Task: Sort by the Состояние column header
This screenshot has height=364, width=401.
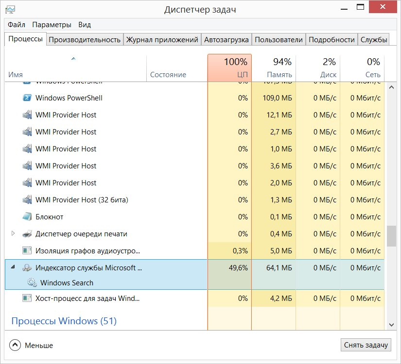Action: [177, 68]
